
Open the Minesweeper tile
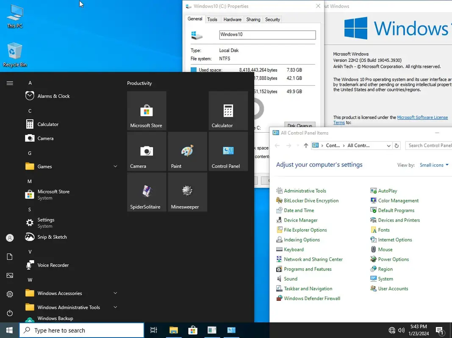187,192
